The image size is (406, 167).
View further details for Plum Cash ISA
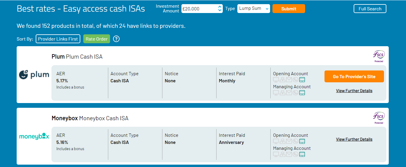coord(354,91)
